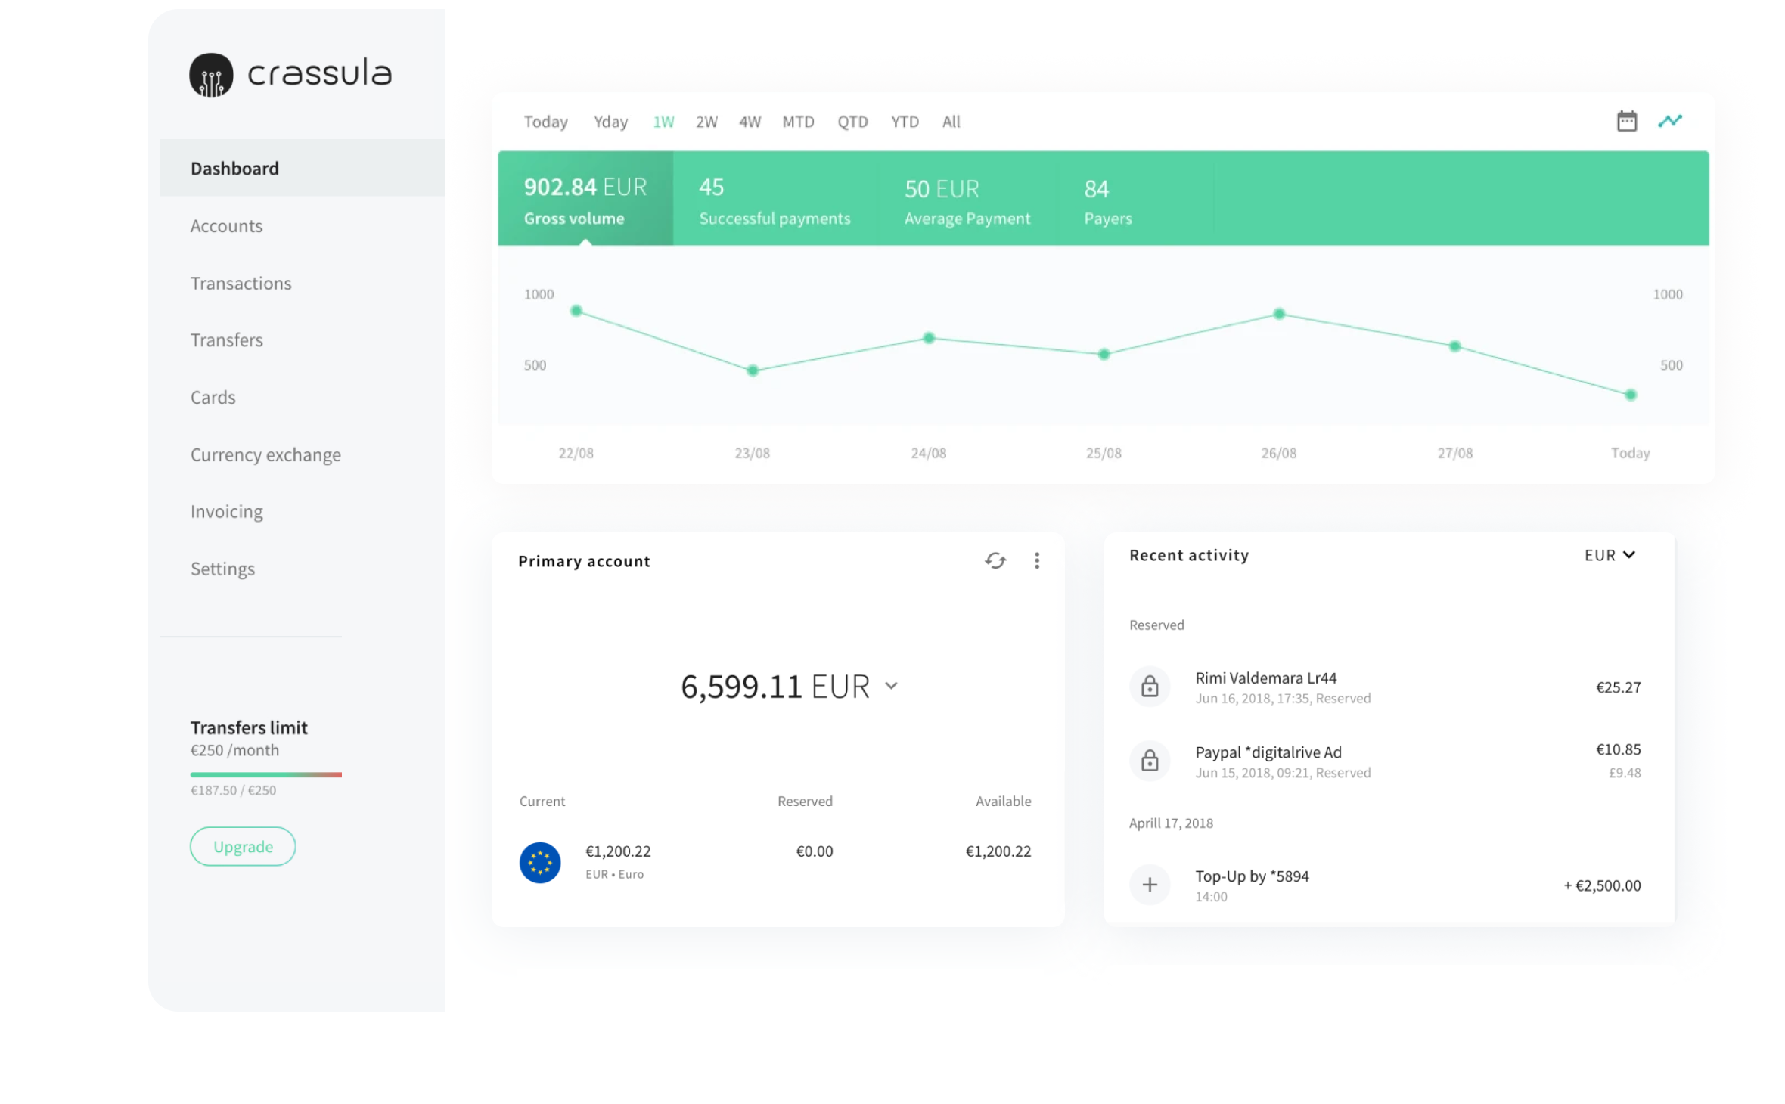Click the Upgrade button
The width and height of the screenshot is (1785, 1104).
click(x=243, y=846)
